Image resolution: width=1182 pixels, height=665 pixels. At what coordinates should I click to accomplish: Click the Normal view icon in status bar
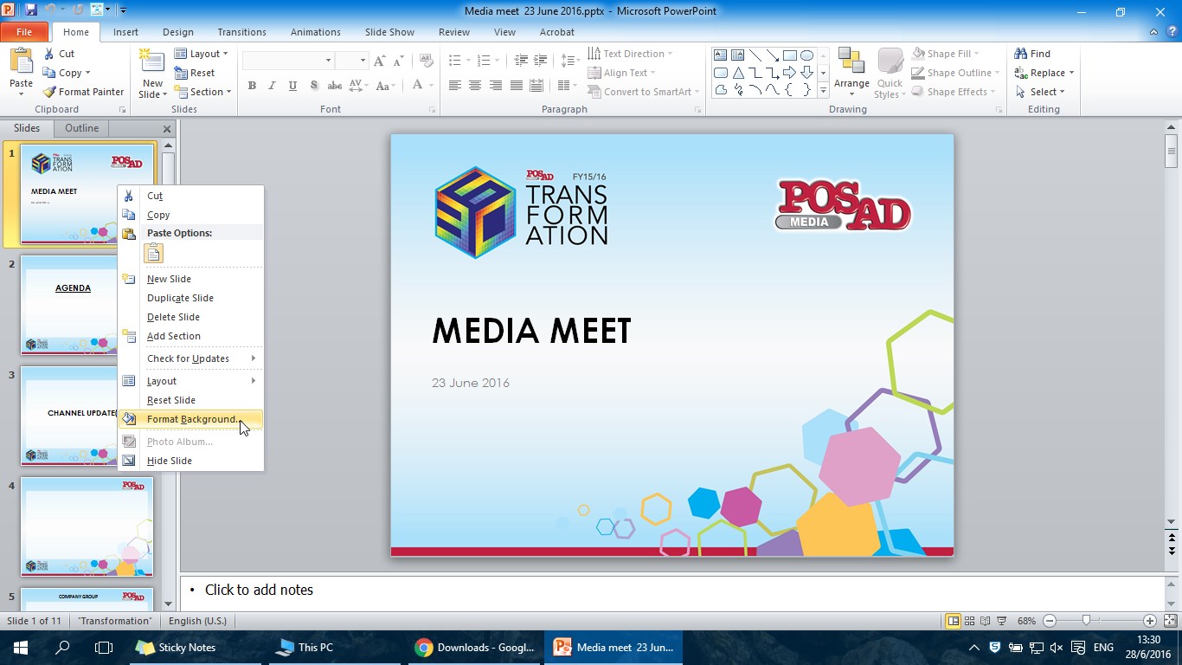pyautogui.click(x=953, y=621)
